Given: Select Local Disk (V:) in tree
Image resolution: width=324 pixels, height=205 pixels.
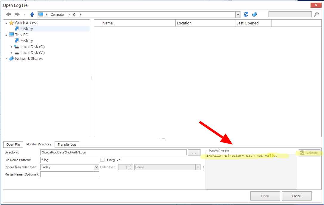Looking at the screenshot, I should (33, 53).
